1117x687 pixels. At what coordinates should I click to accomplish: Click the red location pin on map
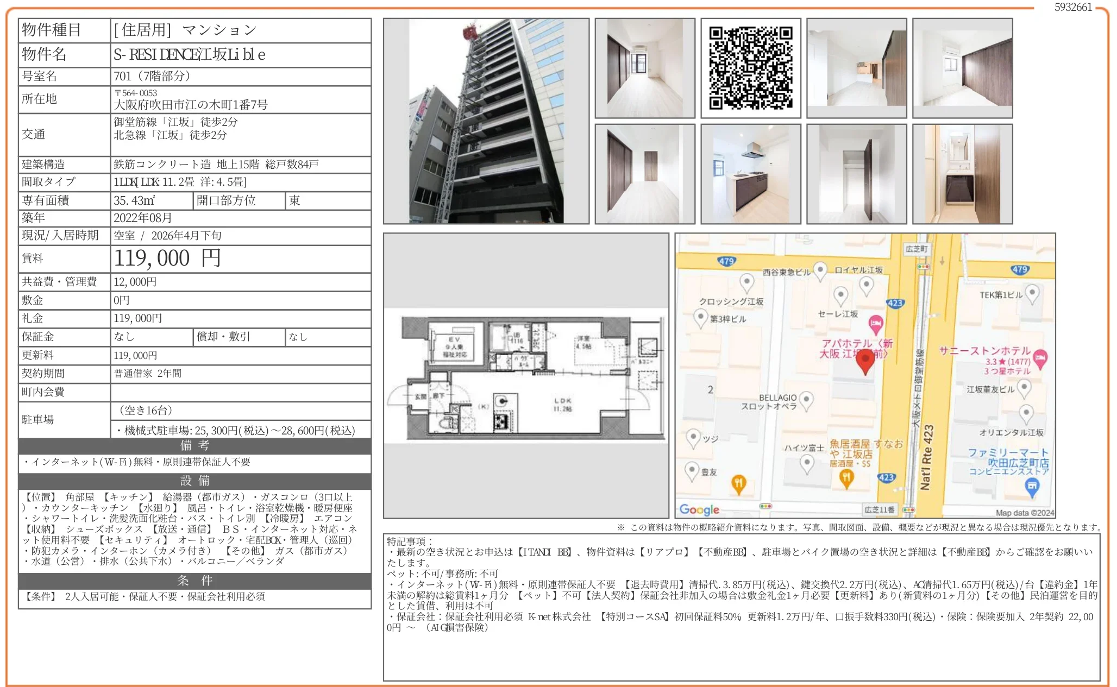coord(865,361)
